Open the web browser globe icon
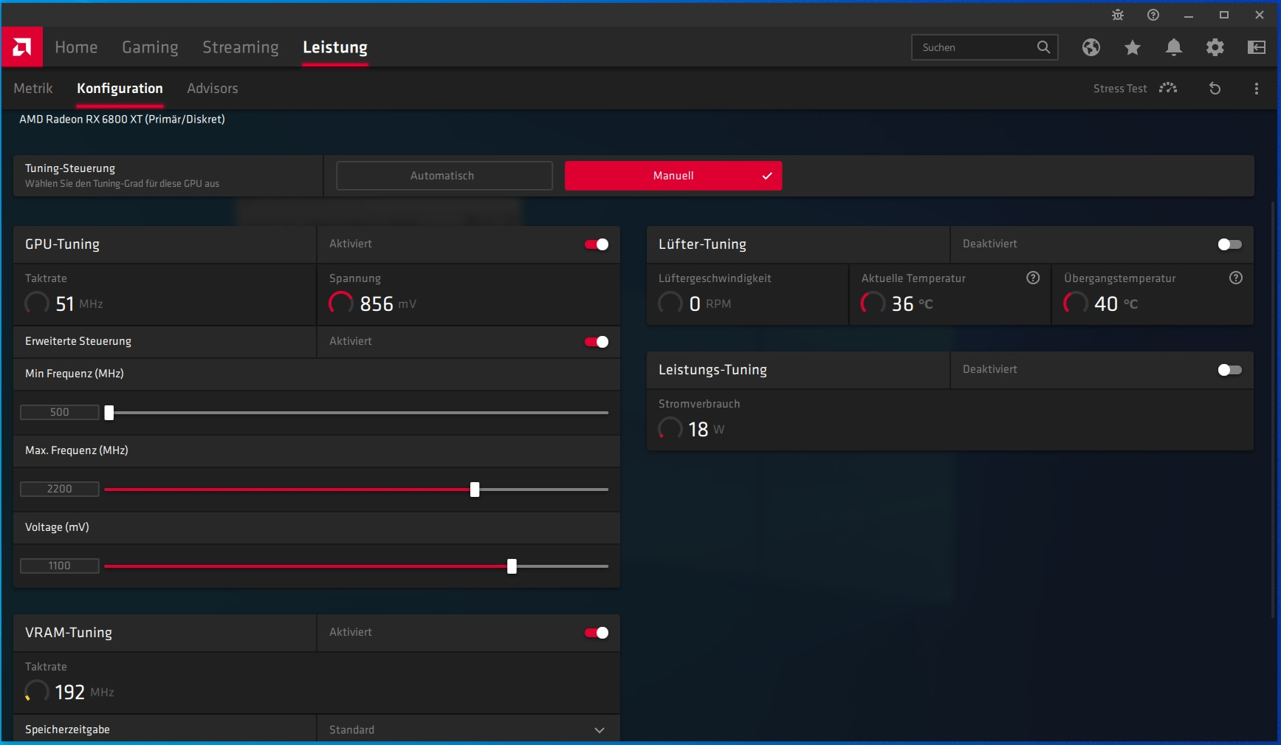1281x745 pixels. [1091, 47]
